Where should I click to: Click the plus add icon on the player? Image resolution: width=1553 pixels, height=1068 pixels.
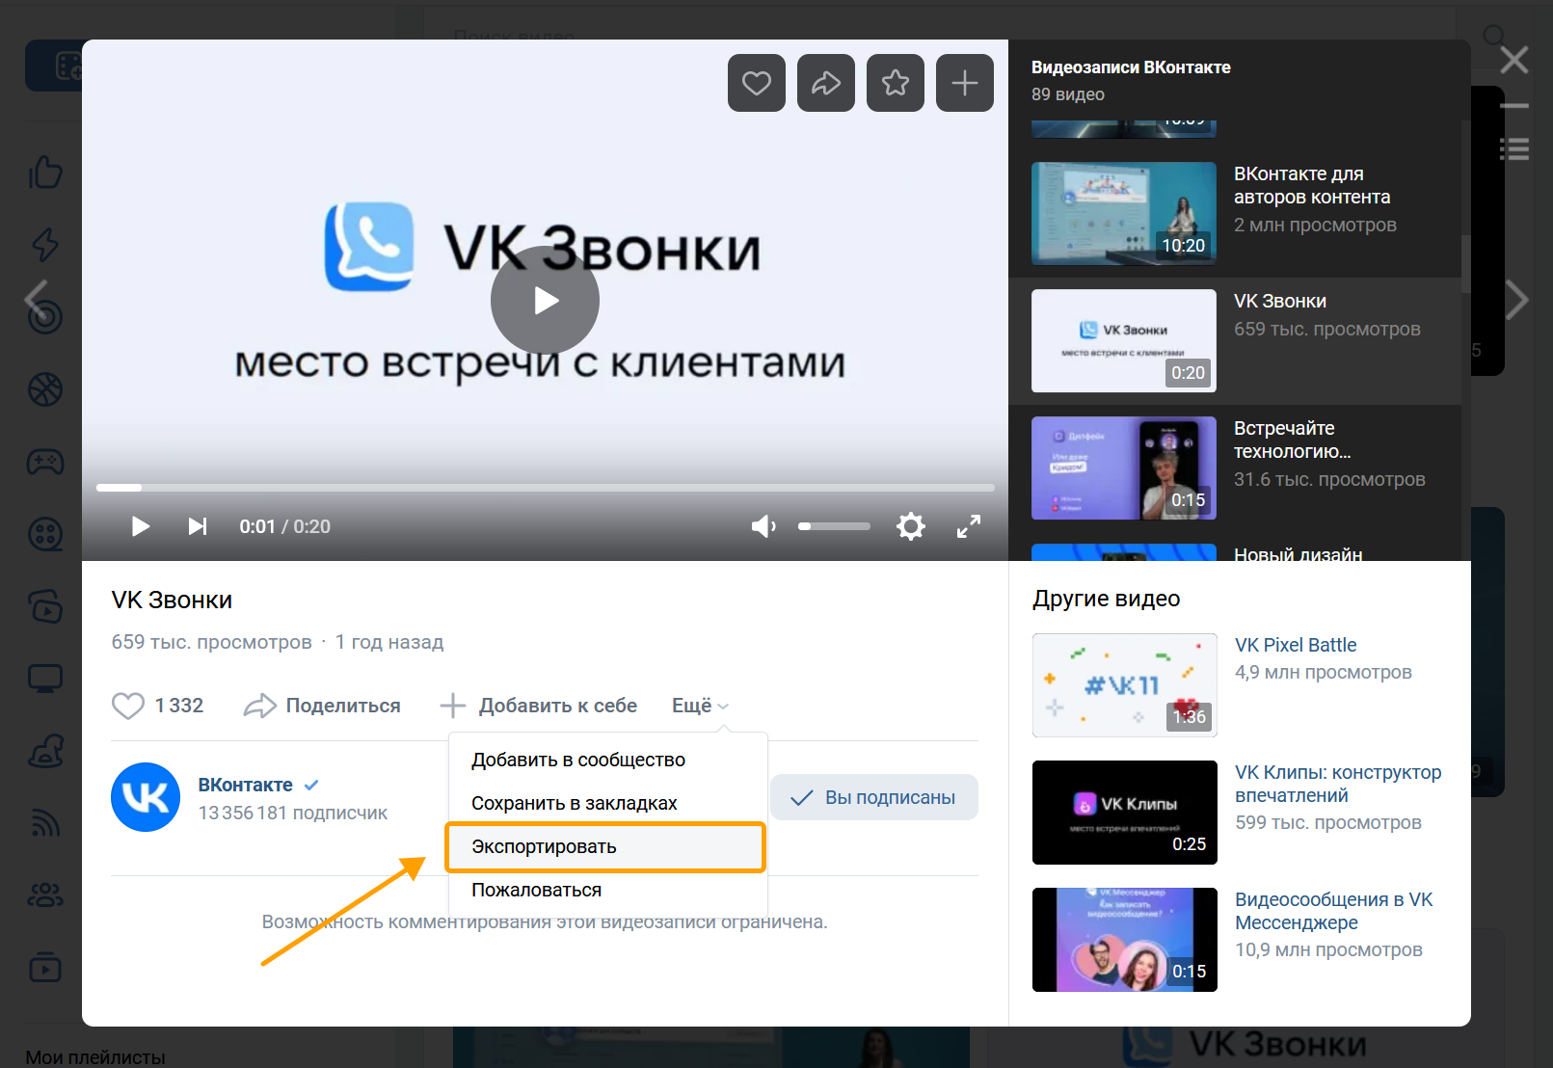pyautogui.click(x=964, y=83)
